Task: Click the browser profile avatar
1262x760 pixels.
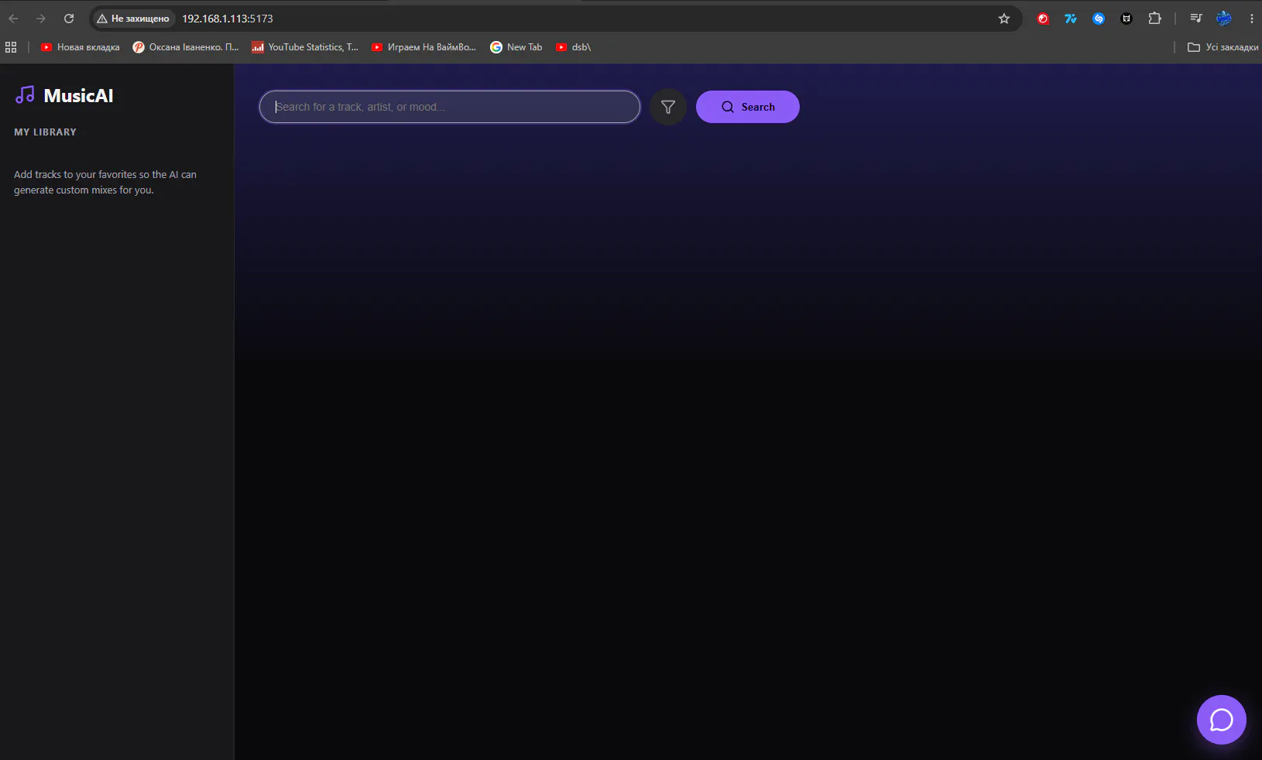Action: point(1224,19)
